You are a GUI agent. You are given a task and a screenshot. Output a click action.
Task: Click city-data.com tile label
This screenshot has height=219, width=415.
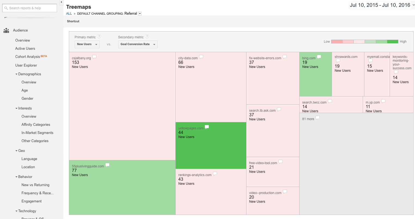tap(188, 58)
